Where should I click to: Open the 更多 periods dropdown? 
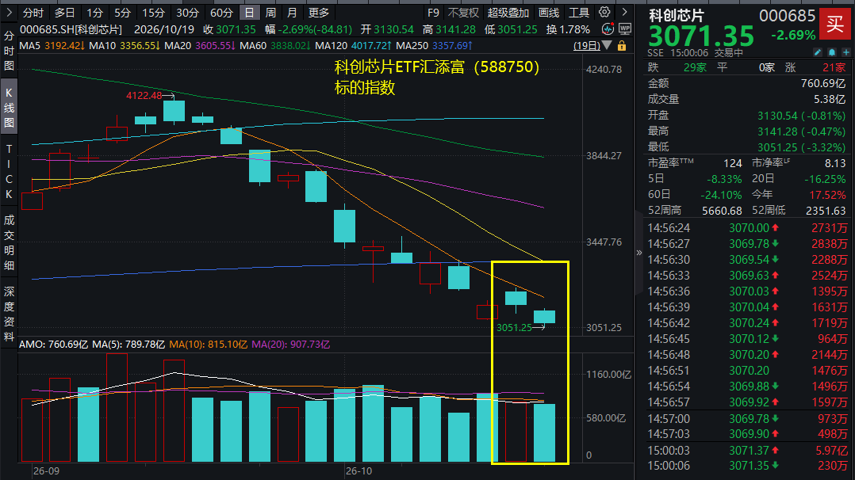click(x=319, y=13)
